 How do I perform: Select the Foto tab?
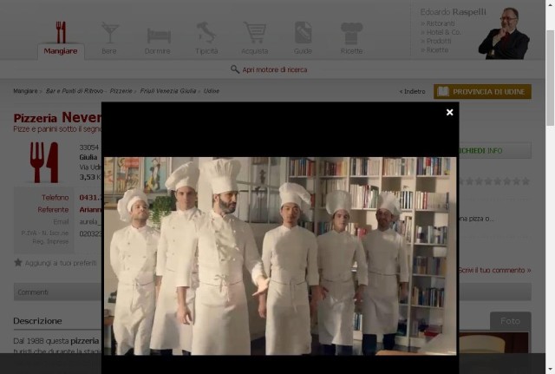[510, 321]
